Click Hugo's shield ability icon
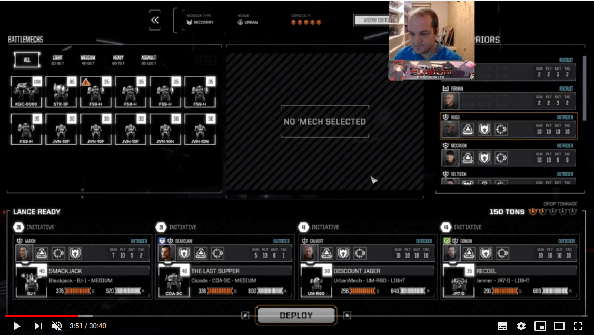The width and height of the screenshot is (594, 335). coord(484,130)
